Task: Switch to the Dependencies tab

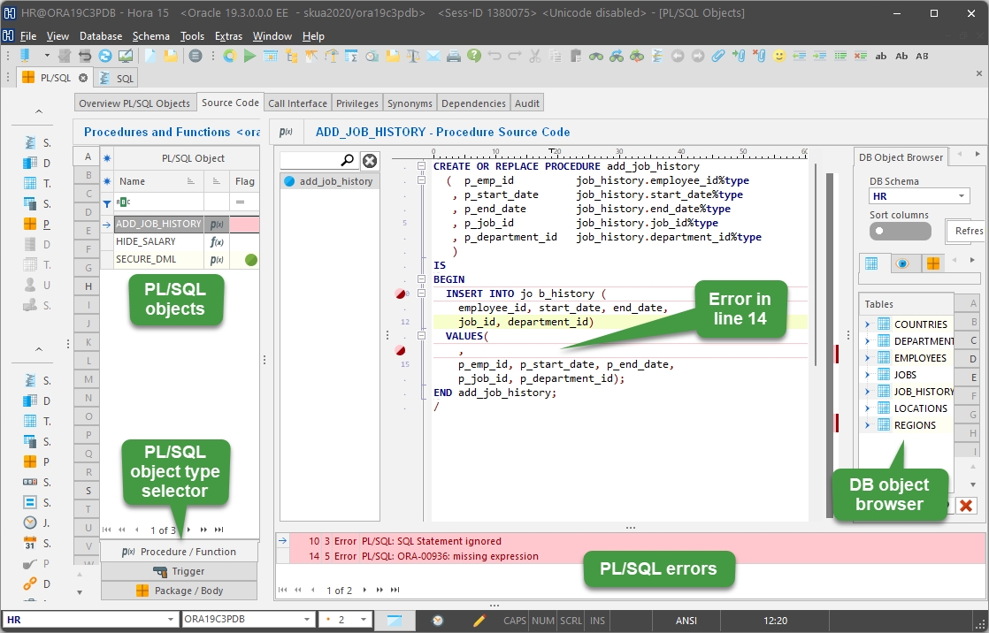Action: pos(473,103)
